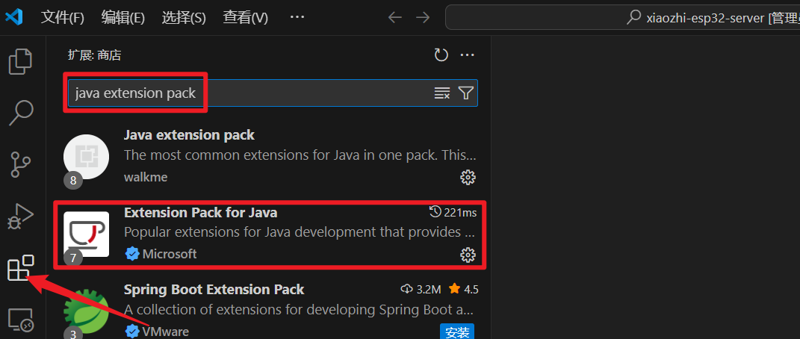
Task: Go forward in navigation history
Action: pos(423,17)
